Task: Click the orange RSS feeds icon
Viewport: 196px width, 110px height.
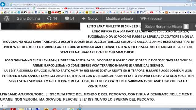Action: [x=166, y=12]
